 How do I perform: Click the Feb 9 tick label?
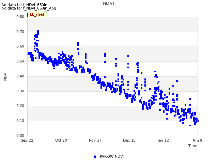(x=197, y=141)
